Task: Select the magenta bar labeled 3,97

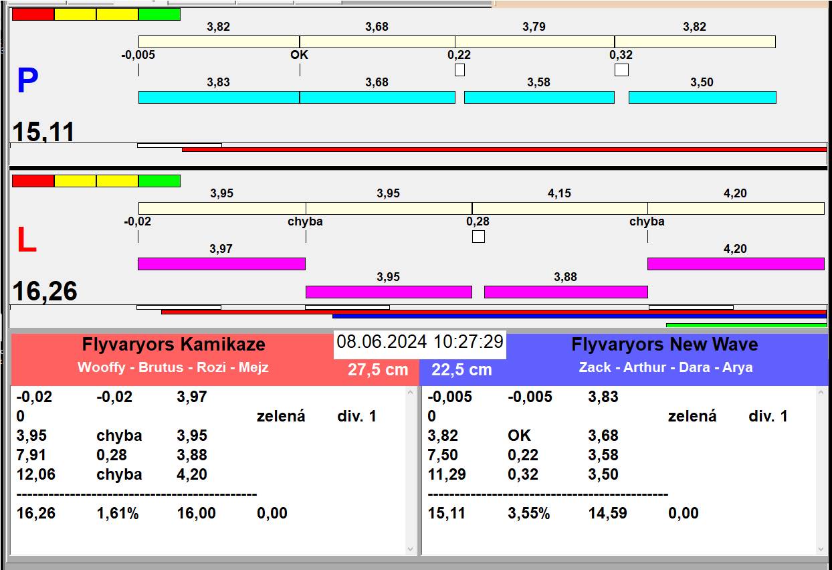Action: [x=221, y=264]
